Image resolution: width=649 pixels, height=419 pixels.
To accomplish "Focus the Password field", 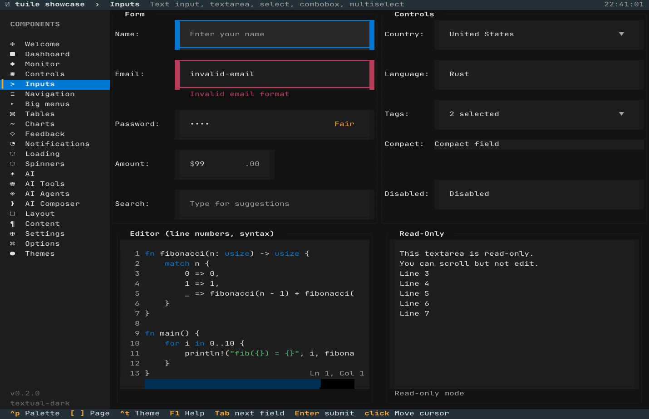I will (x=275, y=124).
